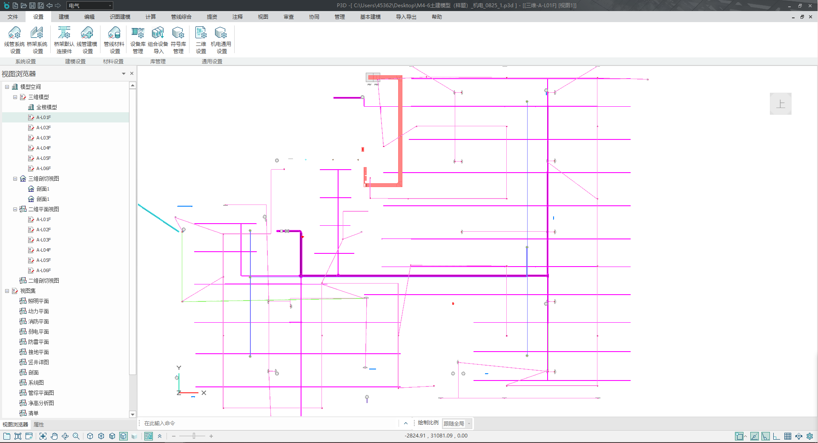Select the pan hand tool
The image size is (818, 443).
54,436
